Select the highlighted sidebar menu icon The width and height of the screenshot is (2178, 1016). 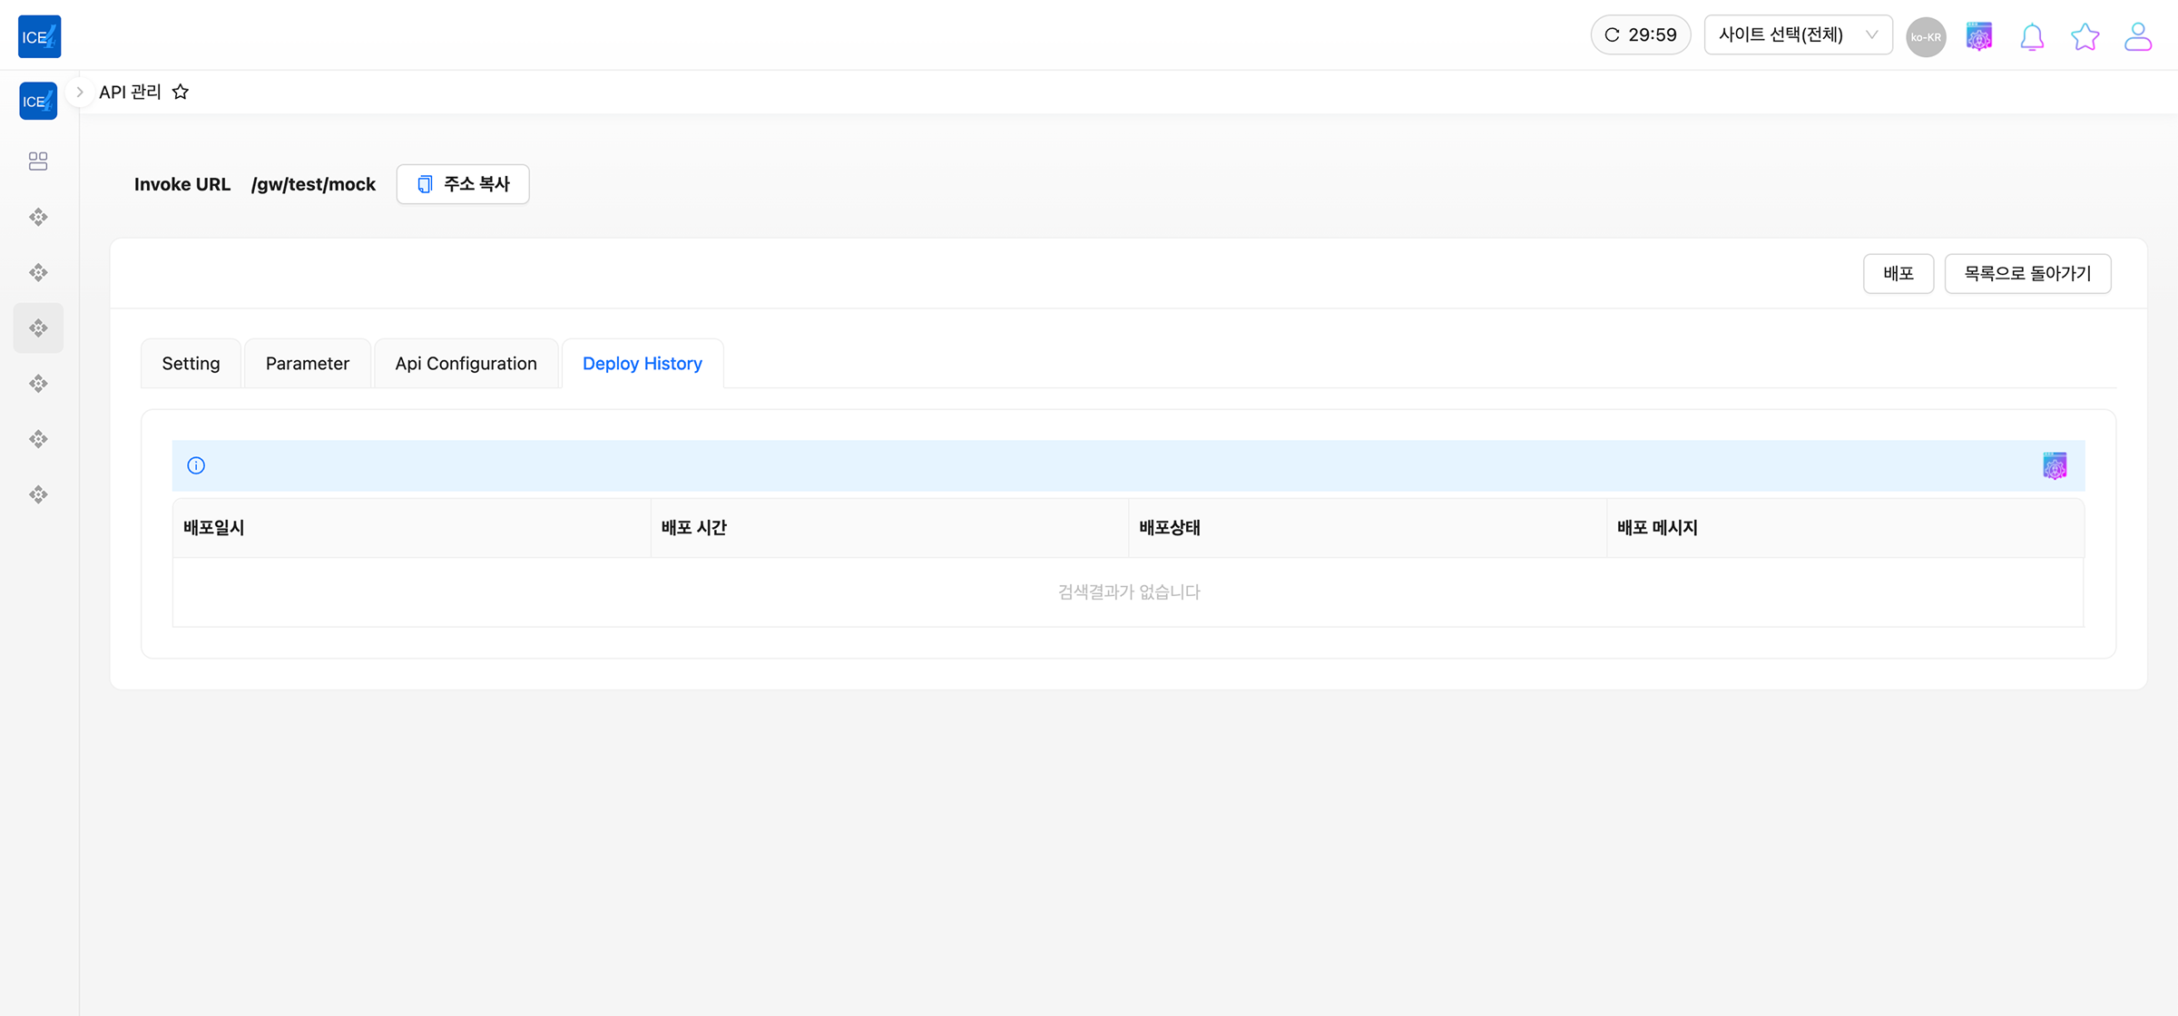[38, 328]
